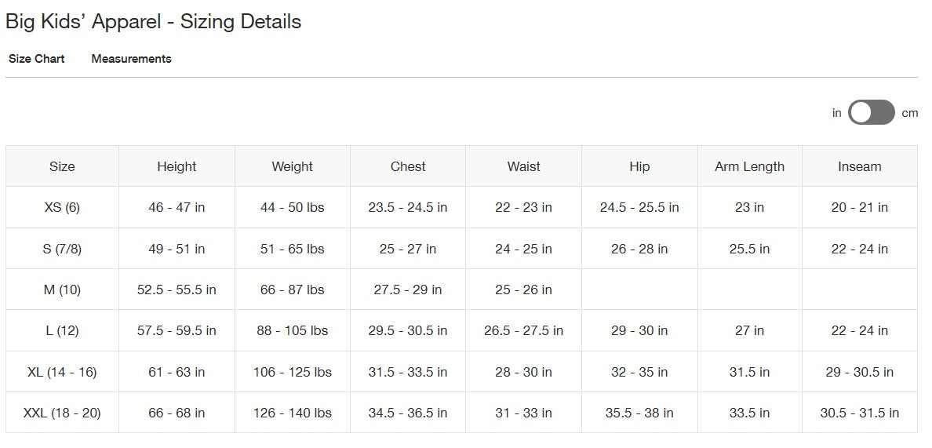Click the S (7/8) size row label
This screenshot has width=932, height=448.
(x=62, y=249)
